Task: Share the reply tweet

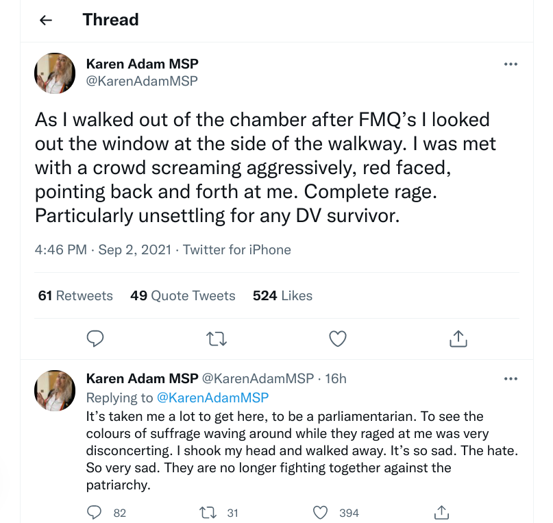Action: 442,512
